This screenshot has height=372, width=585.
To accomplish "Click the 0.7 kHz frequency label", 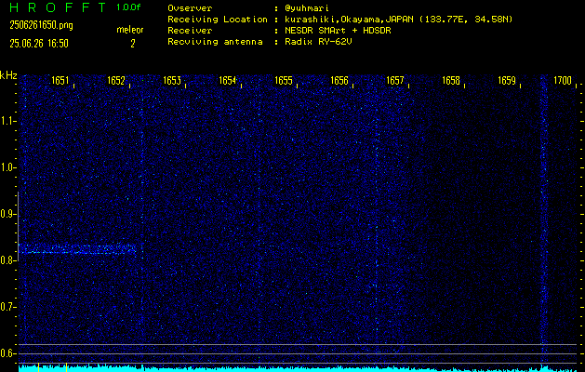I will [8, 307].
